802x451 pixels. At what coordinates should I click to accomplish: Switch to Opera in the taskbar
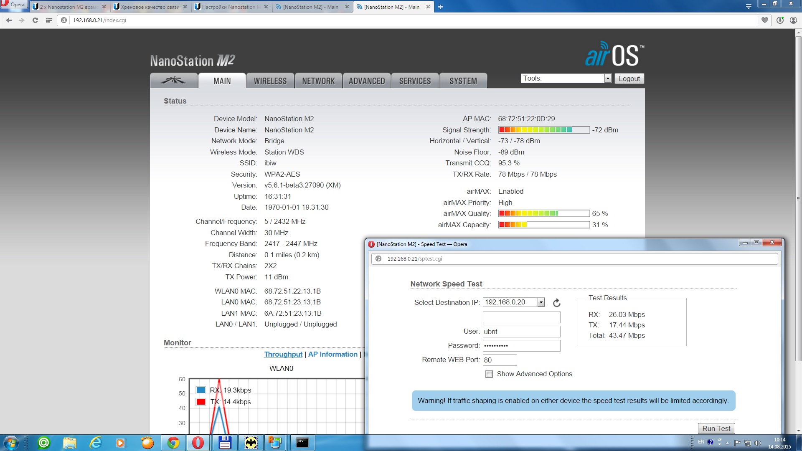tap(198, 443)
